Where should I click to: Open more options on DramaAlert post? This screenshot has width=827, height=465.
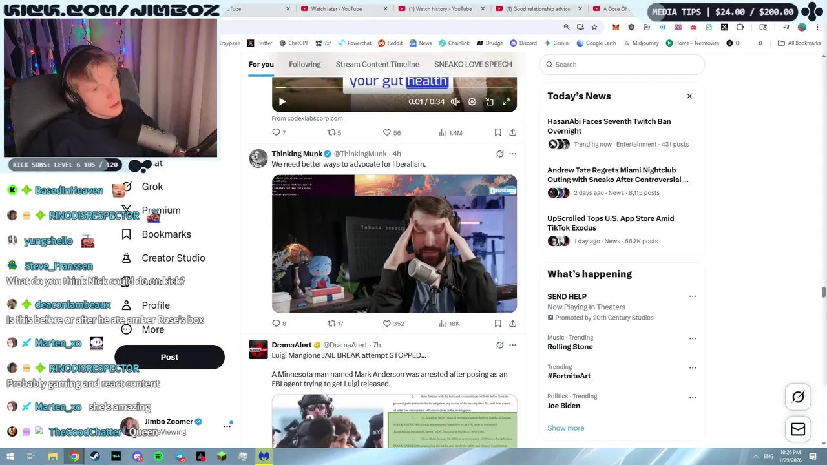pos(512,345)
